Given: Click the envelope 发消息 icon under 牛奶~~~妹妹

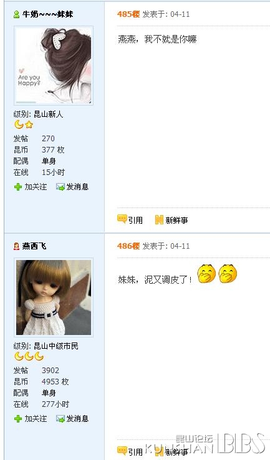Looking at the screenshot, I should point(60,187).
